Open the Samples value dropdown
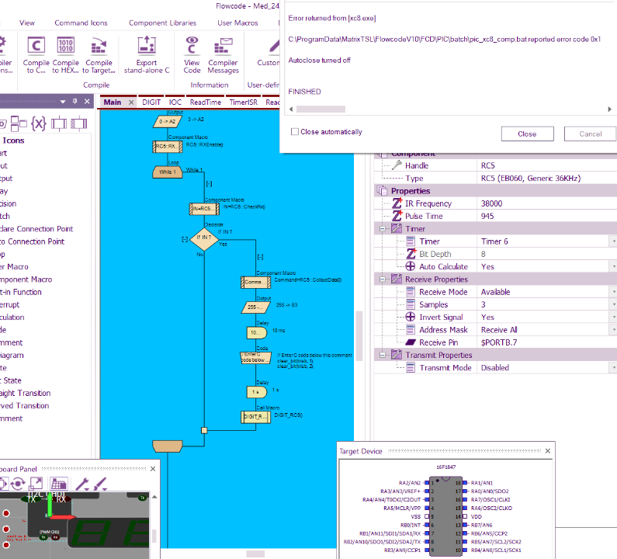 pos(613,304)
